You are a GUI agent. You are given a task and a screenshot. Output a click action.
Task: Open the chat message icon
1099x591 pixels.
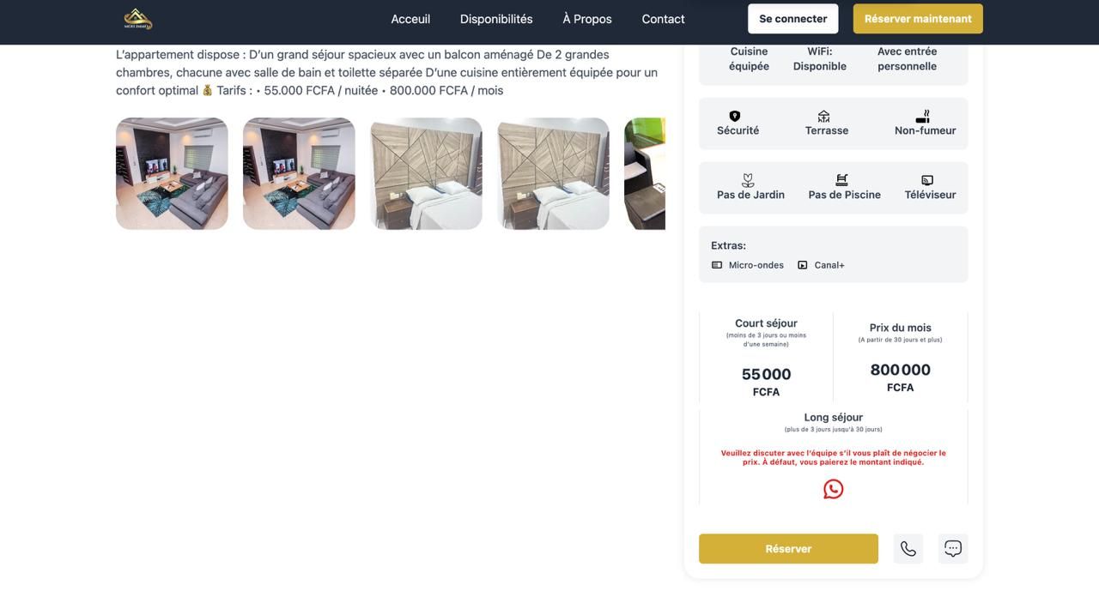point(953,549)
